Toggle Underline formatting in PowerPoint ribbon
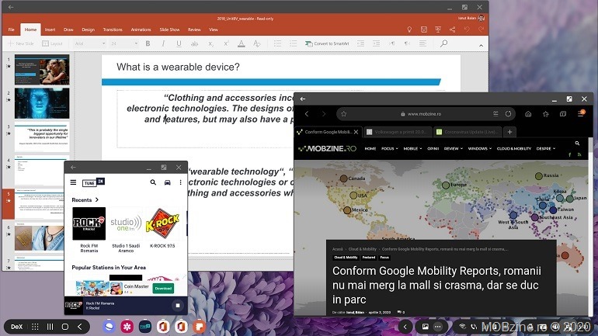The height and width of the screenshot is (336, 598). [179, 43]
